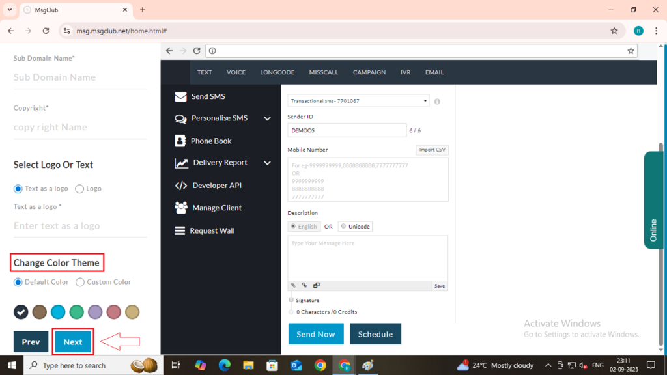The width and height of the screenshot is (667, 375).
Task: Open the MISSCALL tab
Action: point(324,72)
